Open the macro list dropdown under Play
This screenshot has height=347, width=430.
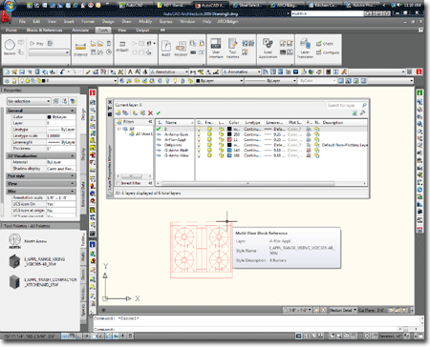point(49,52)
